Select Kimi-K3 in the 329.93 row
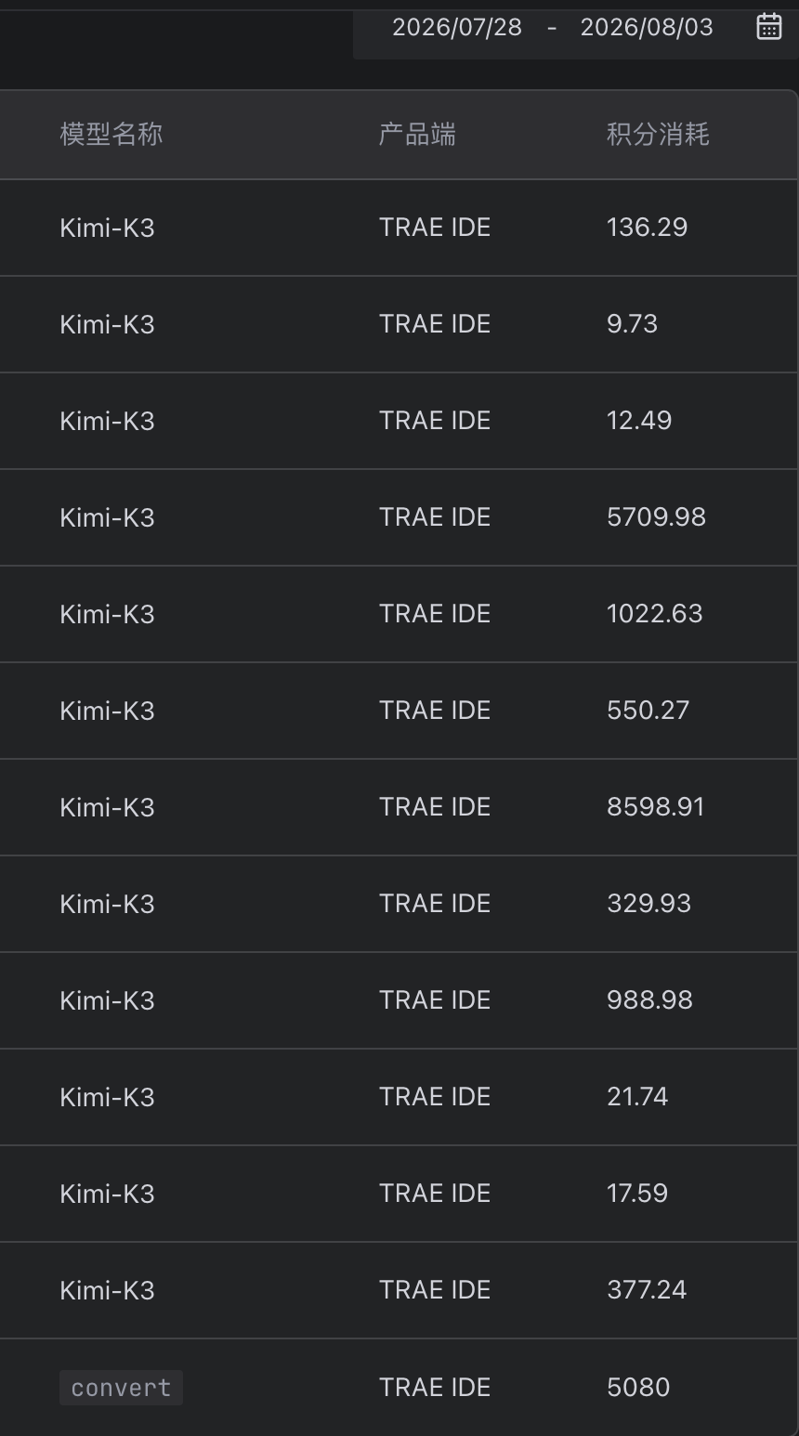The width and height of the screenshot is (799, 1436). (x=107, y=904)
